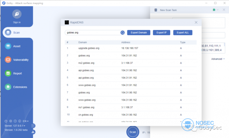Select cn.gobies.org in row 10
Viewport: 229px width, 138px height.
(86, 115)
